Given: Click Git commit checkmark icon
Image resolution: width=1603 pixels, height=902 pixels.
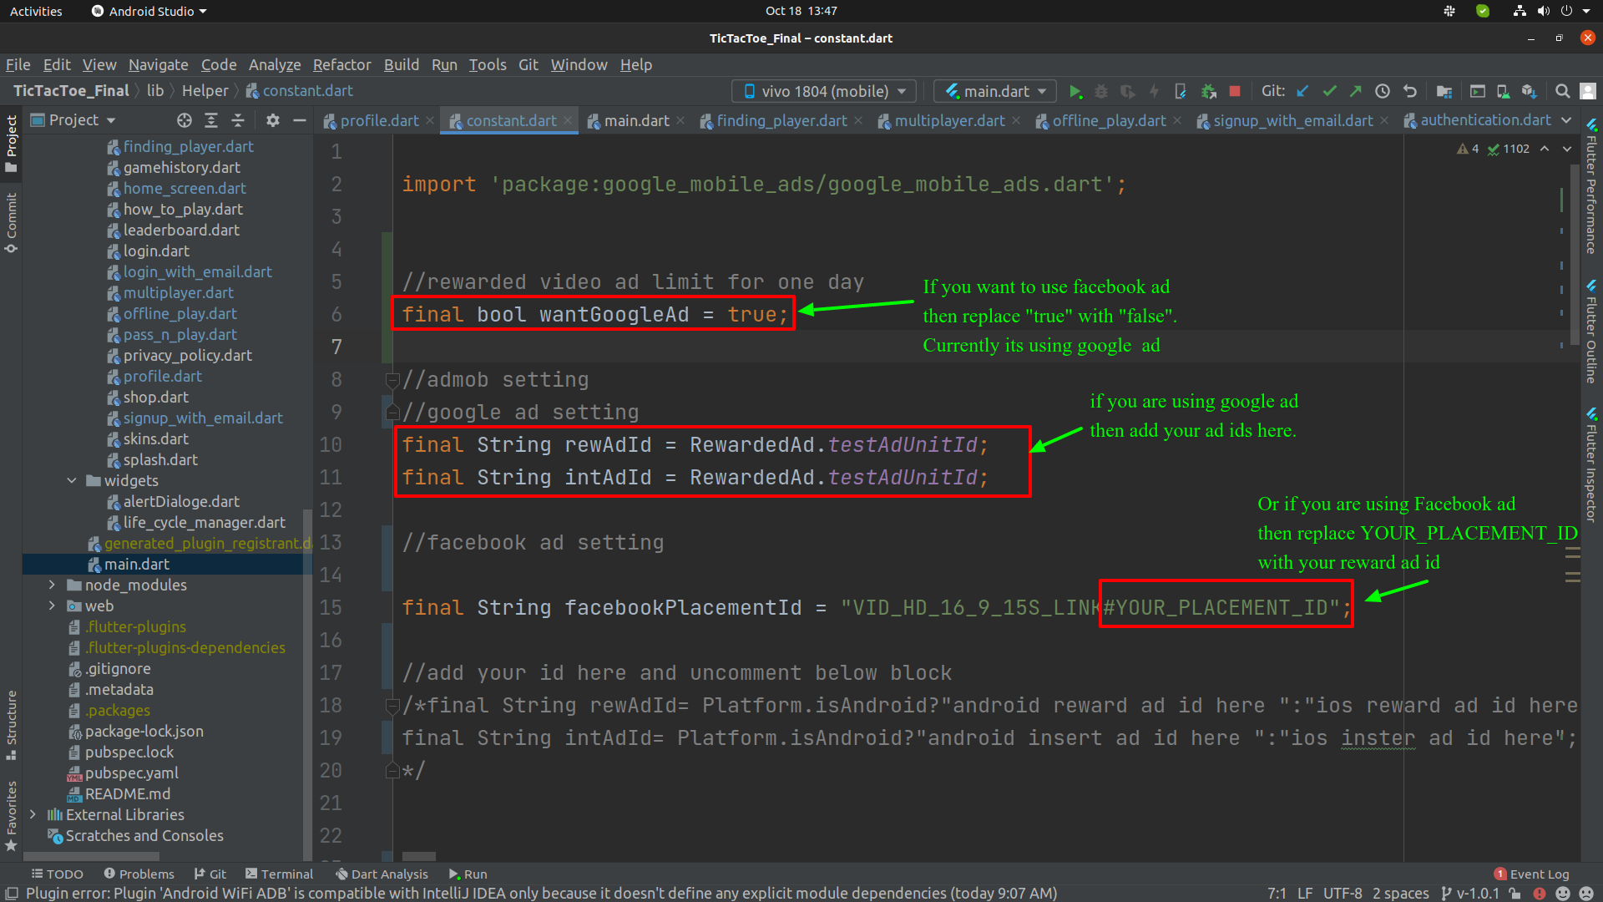Looking at the screenshot, I should pos(1329,91).
